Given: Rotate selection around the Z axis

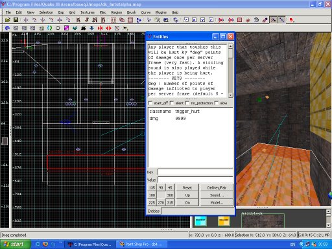Looking at the screenshot, I should (x=68, y=20).
